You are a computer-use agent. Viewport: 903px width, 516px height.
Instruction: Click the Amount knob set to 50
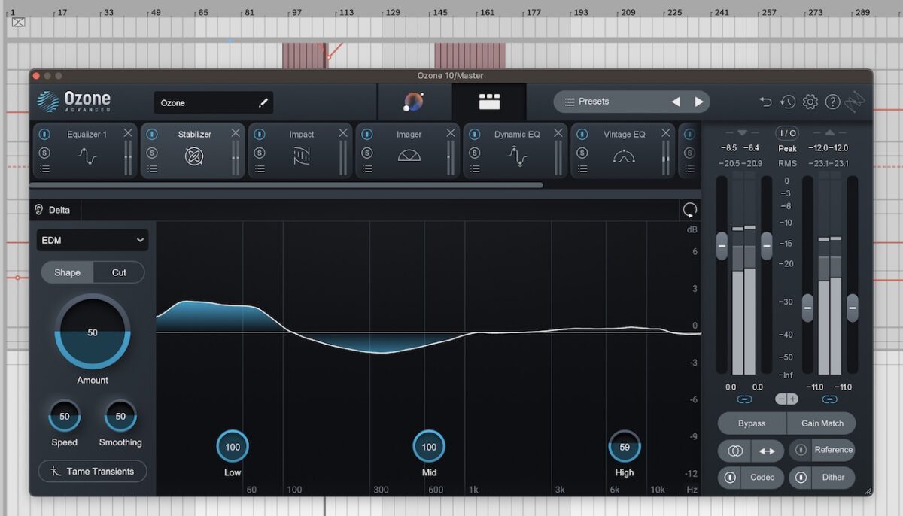point(93,332)
